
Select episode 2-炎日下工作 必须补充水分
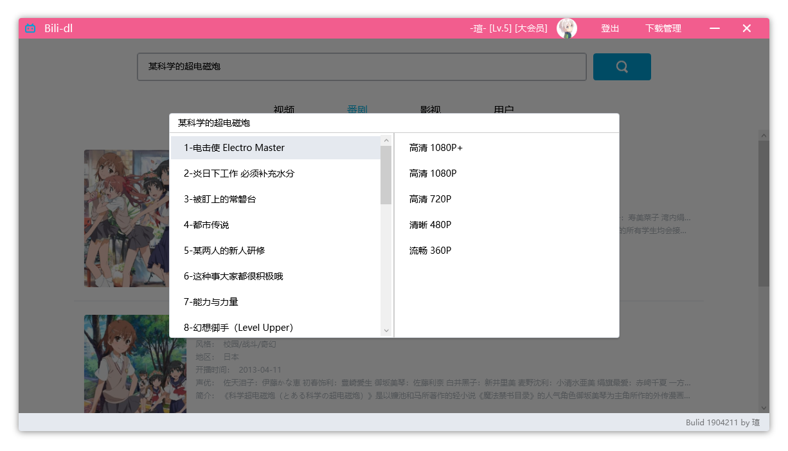tap(276, 173)
